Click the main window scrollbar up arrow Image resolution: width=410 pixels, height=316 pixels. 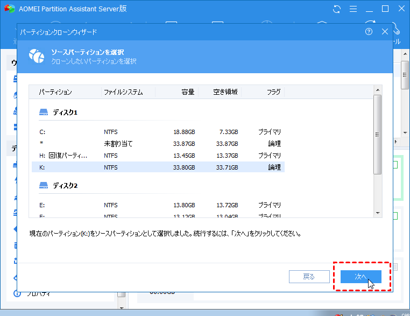tap(405, 54)
